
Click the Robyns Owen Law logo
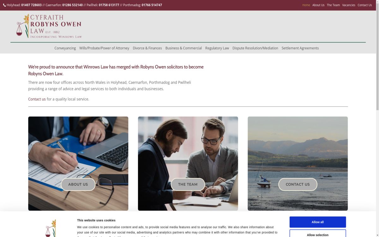point(49,26)
